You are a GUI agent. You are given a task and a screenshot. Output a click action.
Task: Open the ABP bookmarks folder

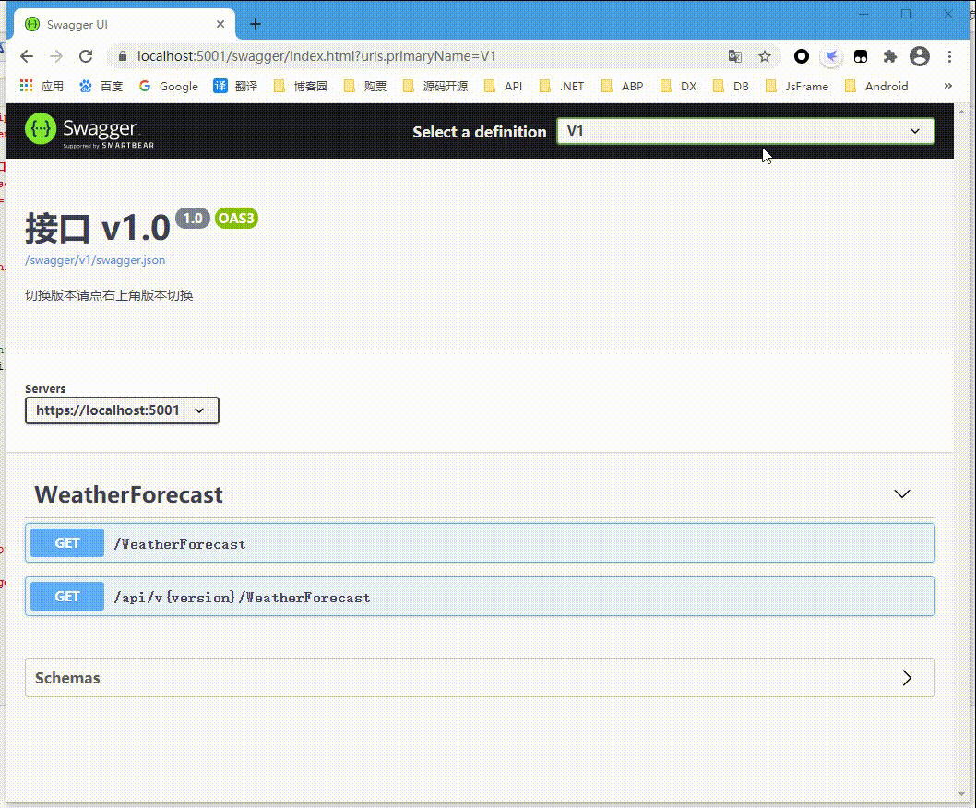[623, 86]
